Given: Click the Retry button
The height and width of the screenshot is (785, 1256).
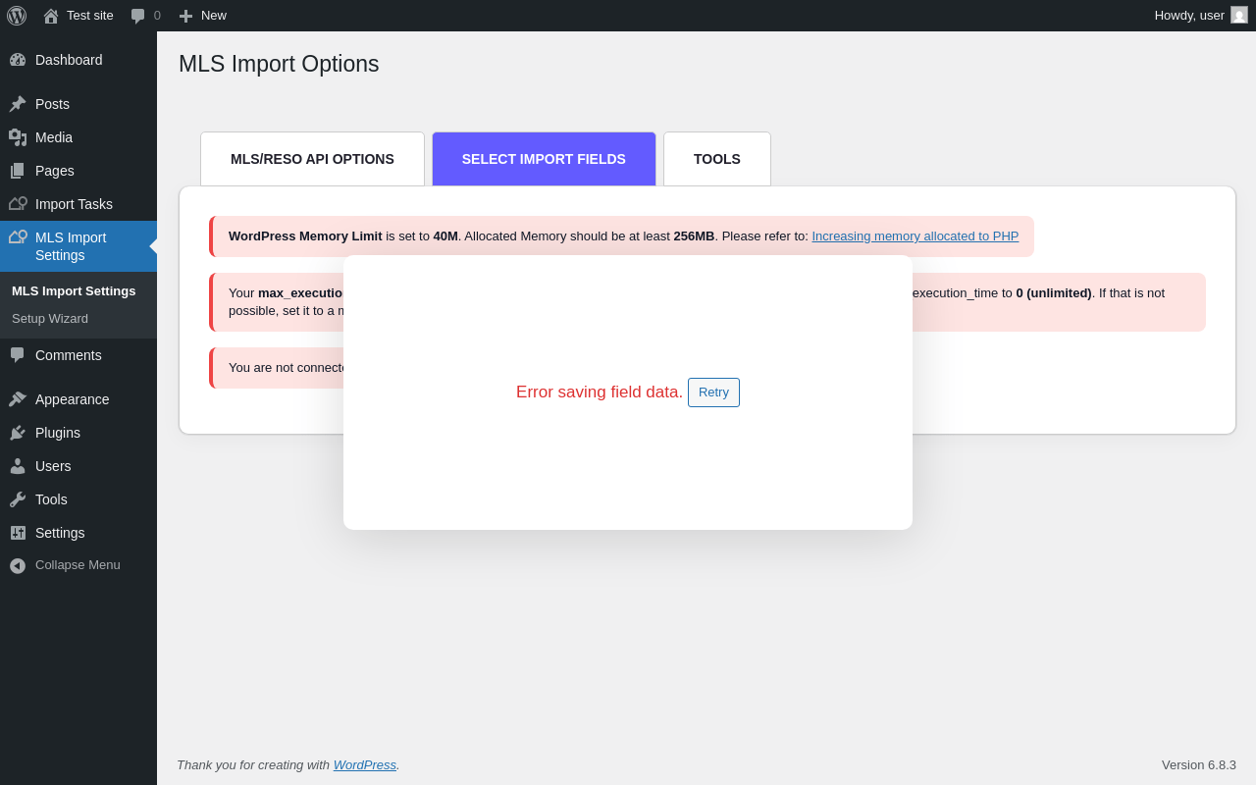Looking at the screenshot, I should (x=713, y=392).
